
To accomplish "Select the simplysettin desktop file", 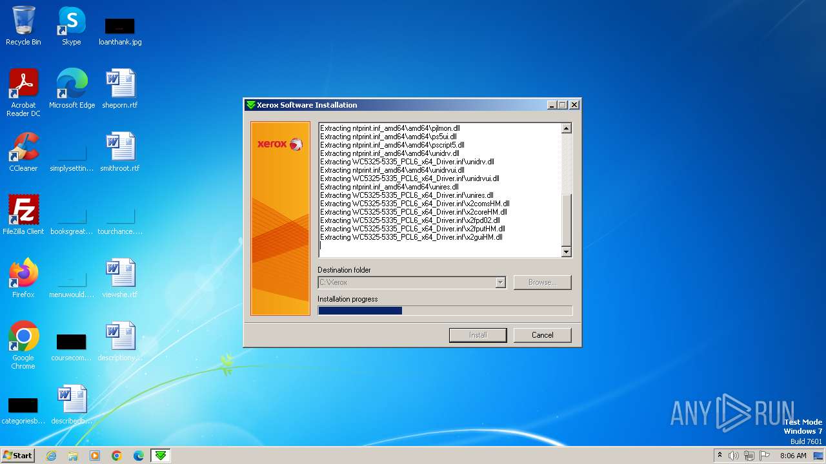I will point(72,158).
